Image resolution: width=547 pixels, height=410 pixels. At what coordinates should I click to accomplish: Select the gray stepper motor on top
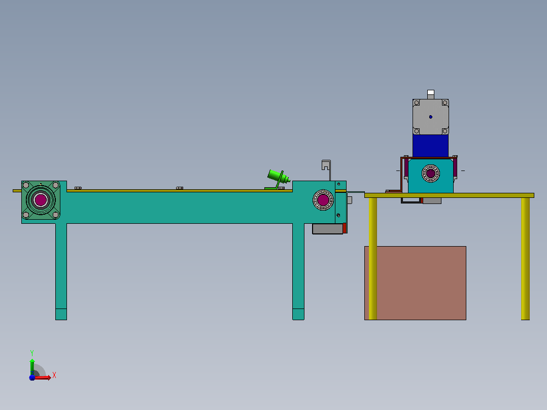tap(430, 117)
